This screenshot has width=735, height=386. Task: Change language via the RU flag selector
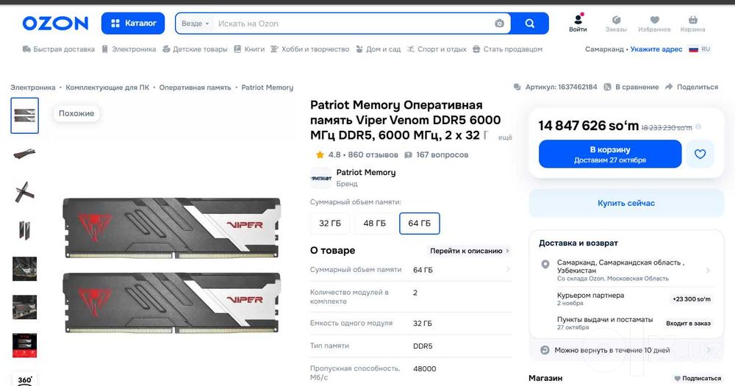coord(700,49)
